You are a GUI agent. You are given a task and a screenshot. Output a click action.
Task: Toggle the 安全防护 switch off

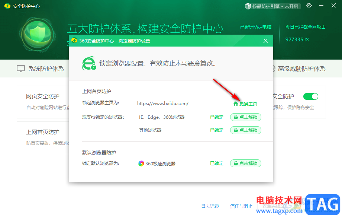point(311,96)
